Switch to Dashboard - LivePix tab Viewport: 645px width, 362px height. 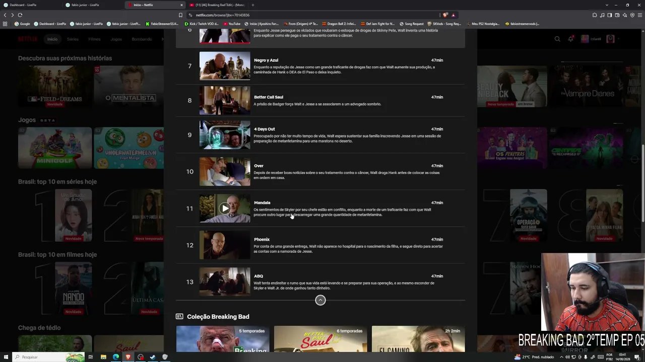[x=31, y=5]
